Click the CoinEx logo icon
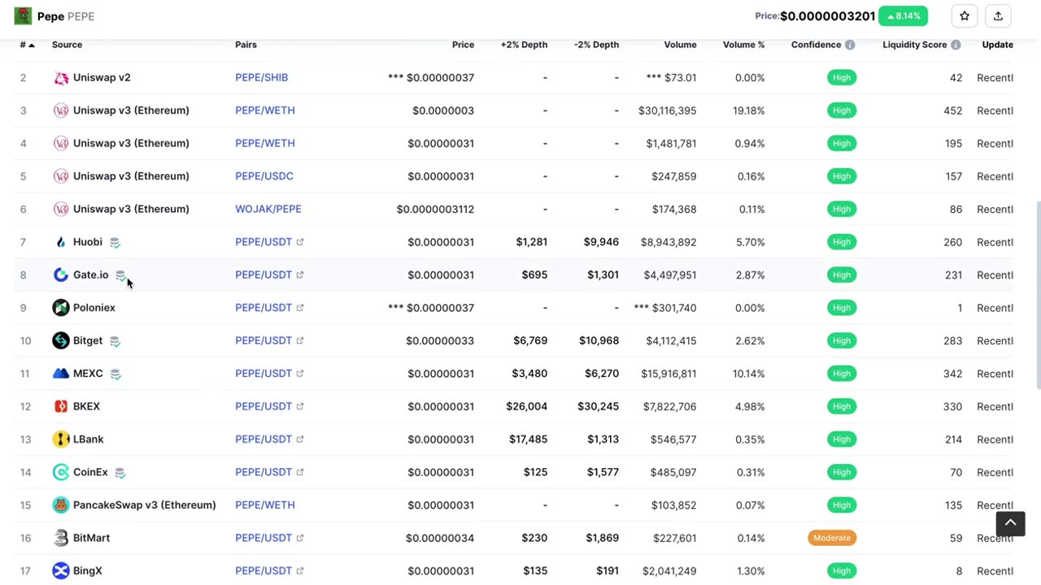Image resolution: width=1041 pixels, height=585 pixels. [x=61, y=472]
